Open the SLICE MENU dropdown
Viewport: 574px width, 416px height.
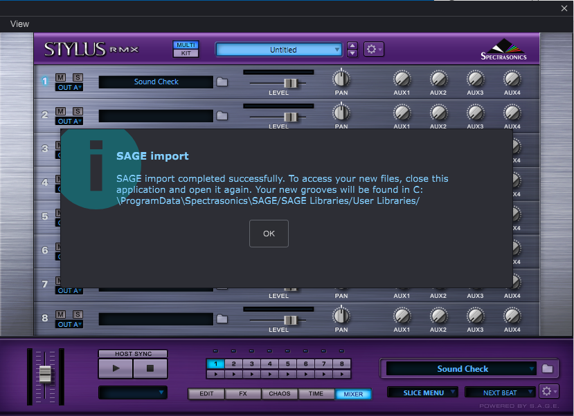422,393
